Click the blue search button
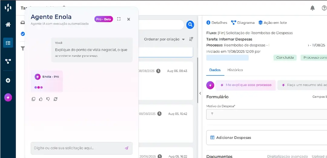Image resolution: width=327 pixels, height=158 pixels. [190, 25]
